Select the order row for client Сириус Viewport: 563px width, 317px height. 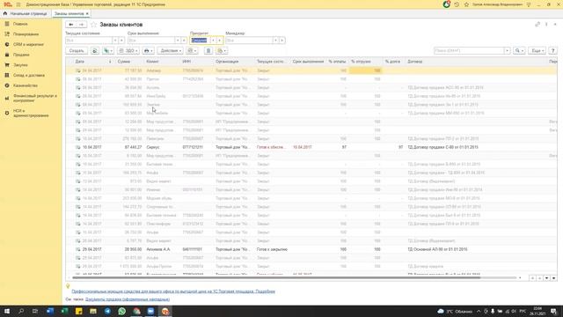311,147
